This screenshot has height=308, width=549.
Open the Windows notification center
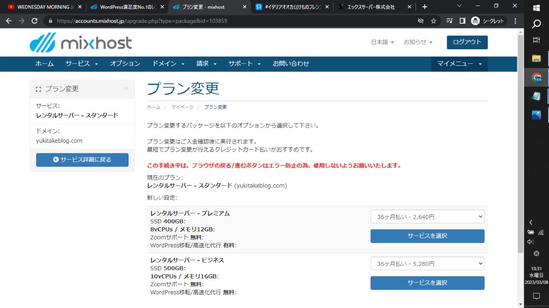pos(537,296)
